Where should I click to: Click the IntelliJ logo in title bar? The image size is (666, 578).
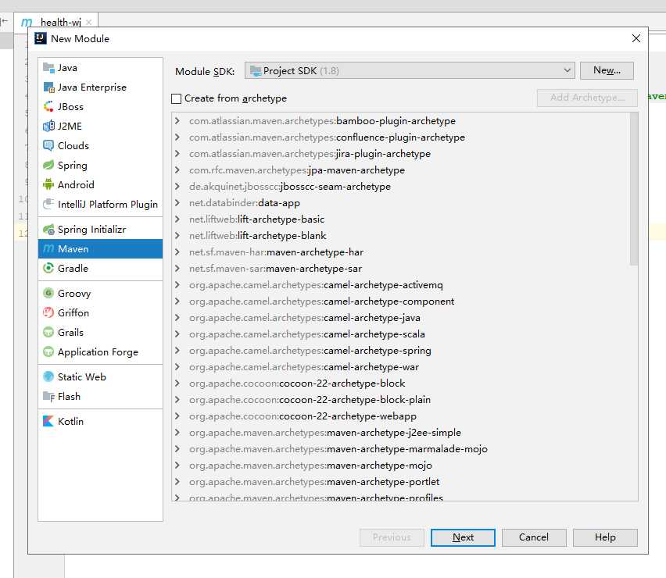tap(41, 38)
